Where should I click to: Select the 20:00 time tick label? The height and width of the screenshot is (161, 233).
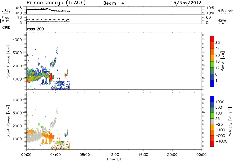point(172,155)
